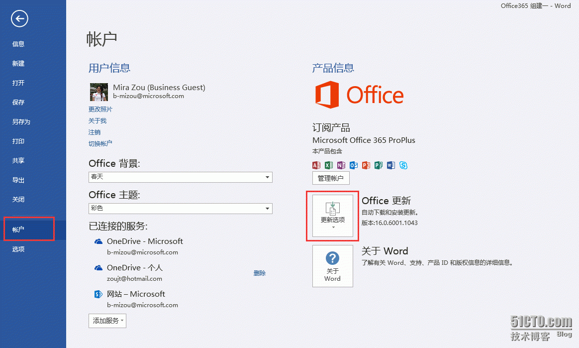Viewport: 579px width, 348px height.
Task: Click the Excel app icon
Action: pyautogui.click(x=329, y=165)
